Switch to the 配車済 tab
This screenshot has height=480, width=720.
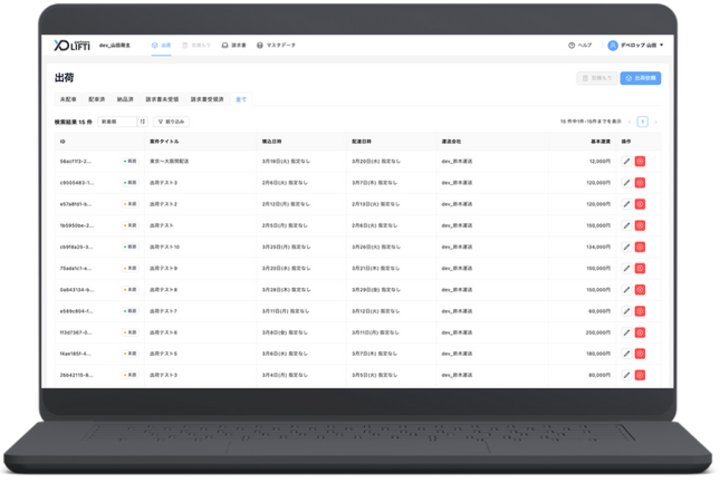point(97,99)
